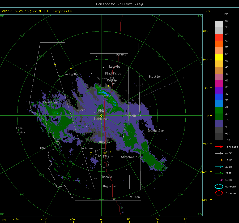Click the dBZ legend heading

[225, 14]
